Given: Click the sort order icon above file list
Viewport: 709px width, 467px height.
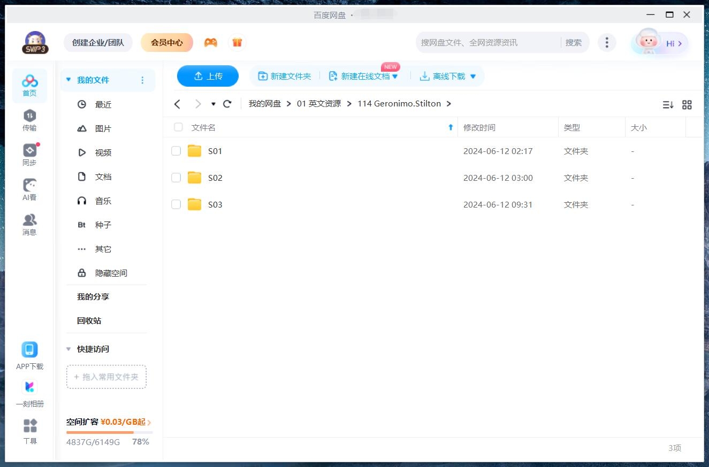Looking at the screenshot, I should [667, 105].
